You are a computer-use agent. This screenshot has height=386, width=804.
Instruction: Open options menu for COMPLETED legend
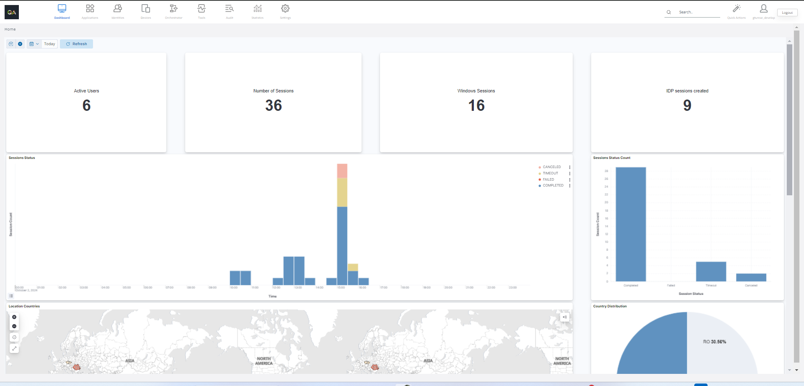[x=570, y=186]
